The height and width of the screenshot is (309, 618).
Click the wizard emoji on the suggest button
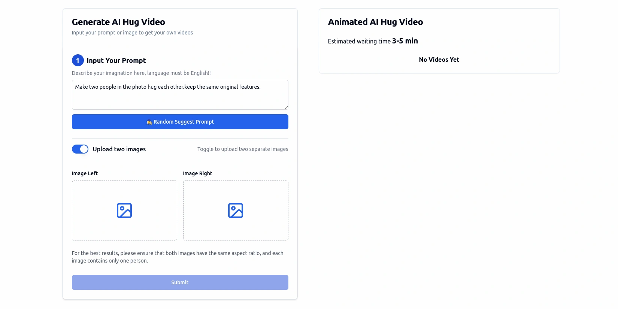pyautogui.click(x=149, y=122)
